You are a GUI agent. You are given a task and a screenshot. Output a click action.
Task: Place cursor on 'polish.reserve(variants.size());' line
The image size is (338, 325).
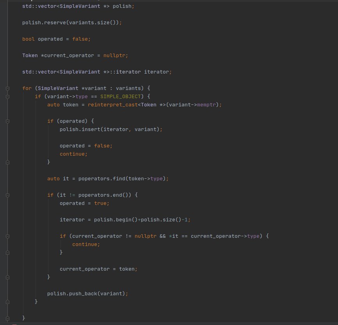pos(72,23)
